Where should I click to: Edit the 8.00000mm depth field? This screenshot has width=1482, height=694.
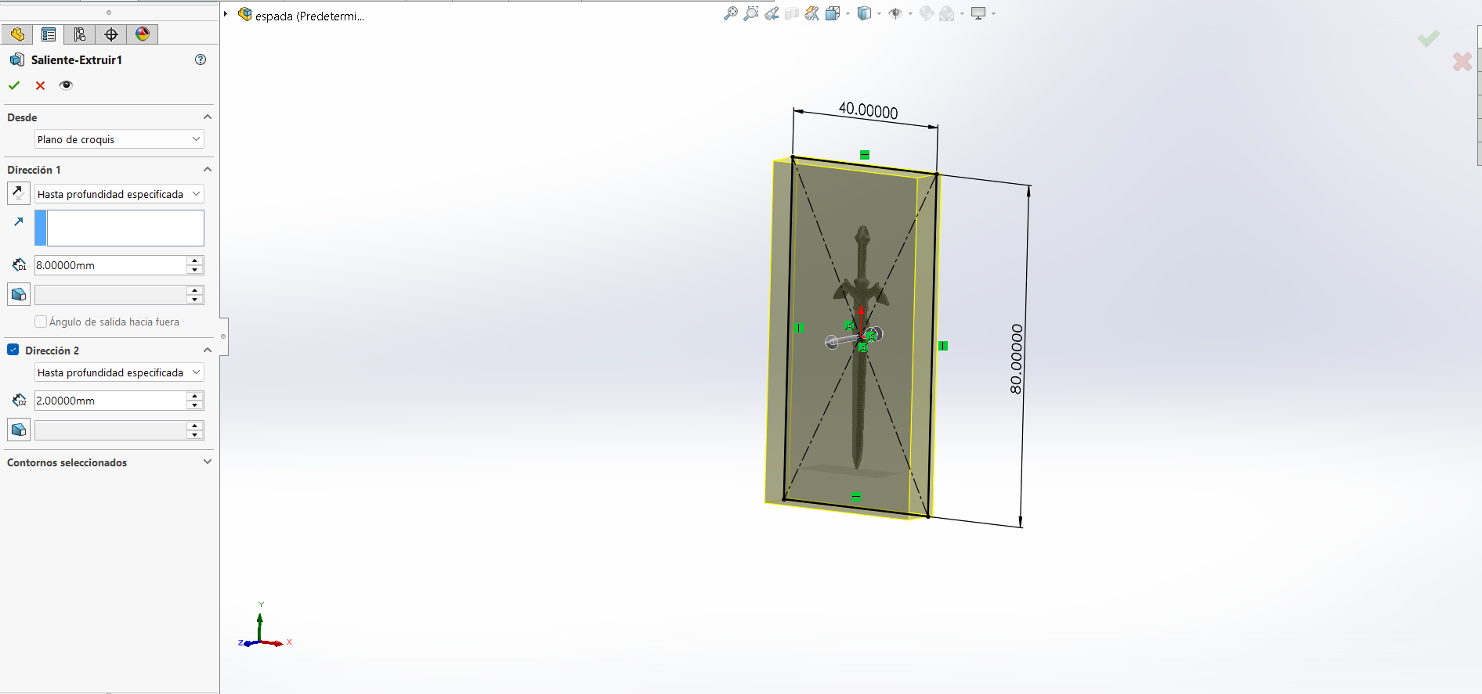tap(110, 265)
